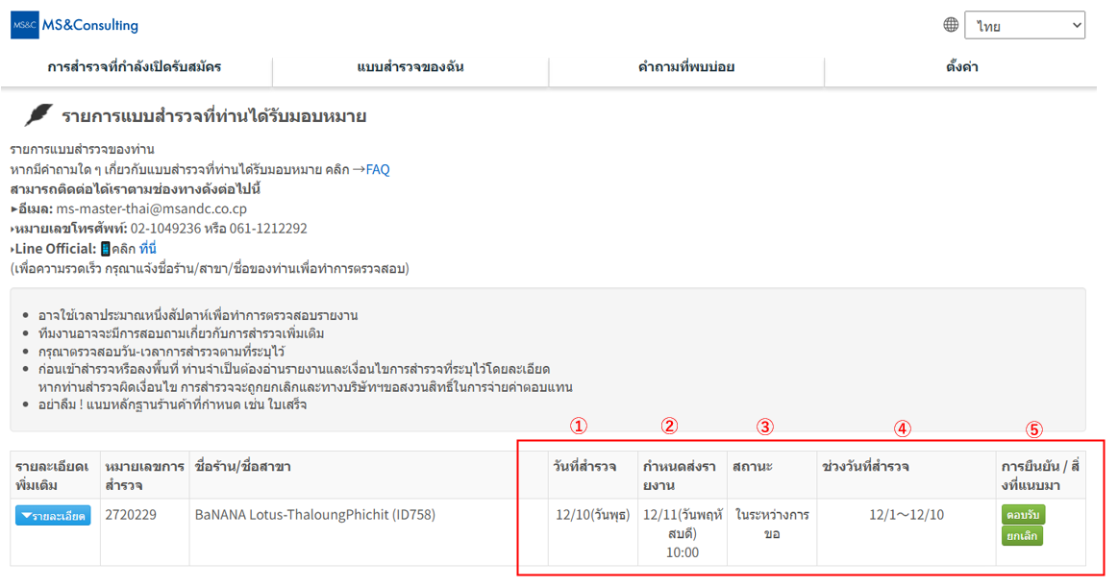Click survey number 2720229
Image resolution: width=1118 pixels, height=587 pixels.
point(131,514)
